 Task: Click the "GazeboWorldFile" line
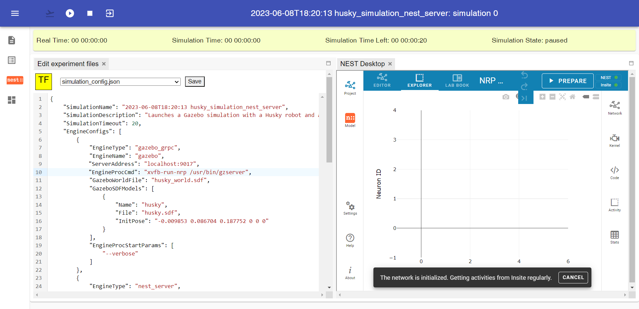pyautogui.click(x=149, y=180)
